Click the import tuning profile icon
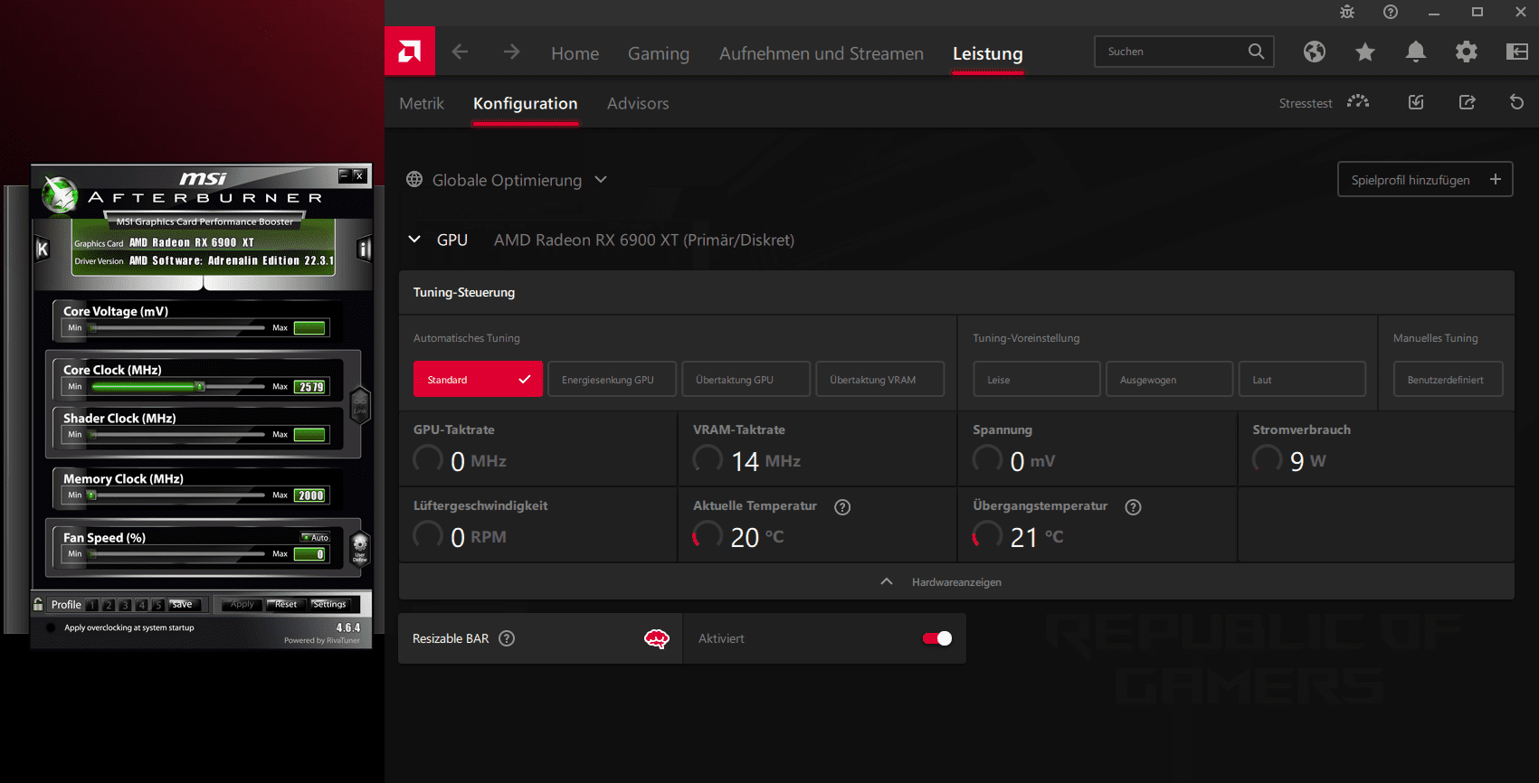The image size is (1539, 783). pyautogui.click(x=1416, y=103)
